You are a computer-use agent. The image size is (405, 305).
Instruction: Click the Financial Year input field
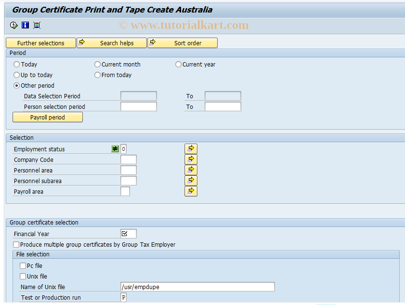point(129,234)
